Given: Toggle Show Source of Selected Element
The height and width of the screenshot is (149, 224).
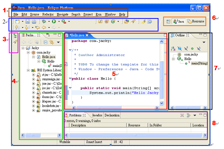Looking at the screenshot, I should point(150,21).
